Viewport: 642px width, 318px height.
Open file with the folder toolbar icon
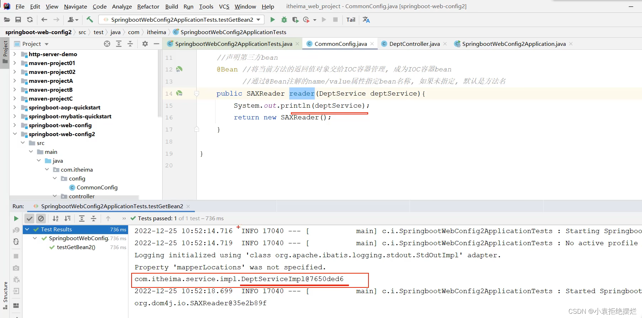coord(7,20)
